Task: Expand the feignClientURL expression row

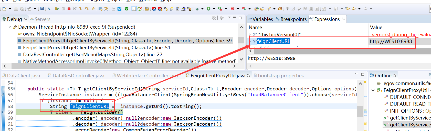Action: pos(250,41)
